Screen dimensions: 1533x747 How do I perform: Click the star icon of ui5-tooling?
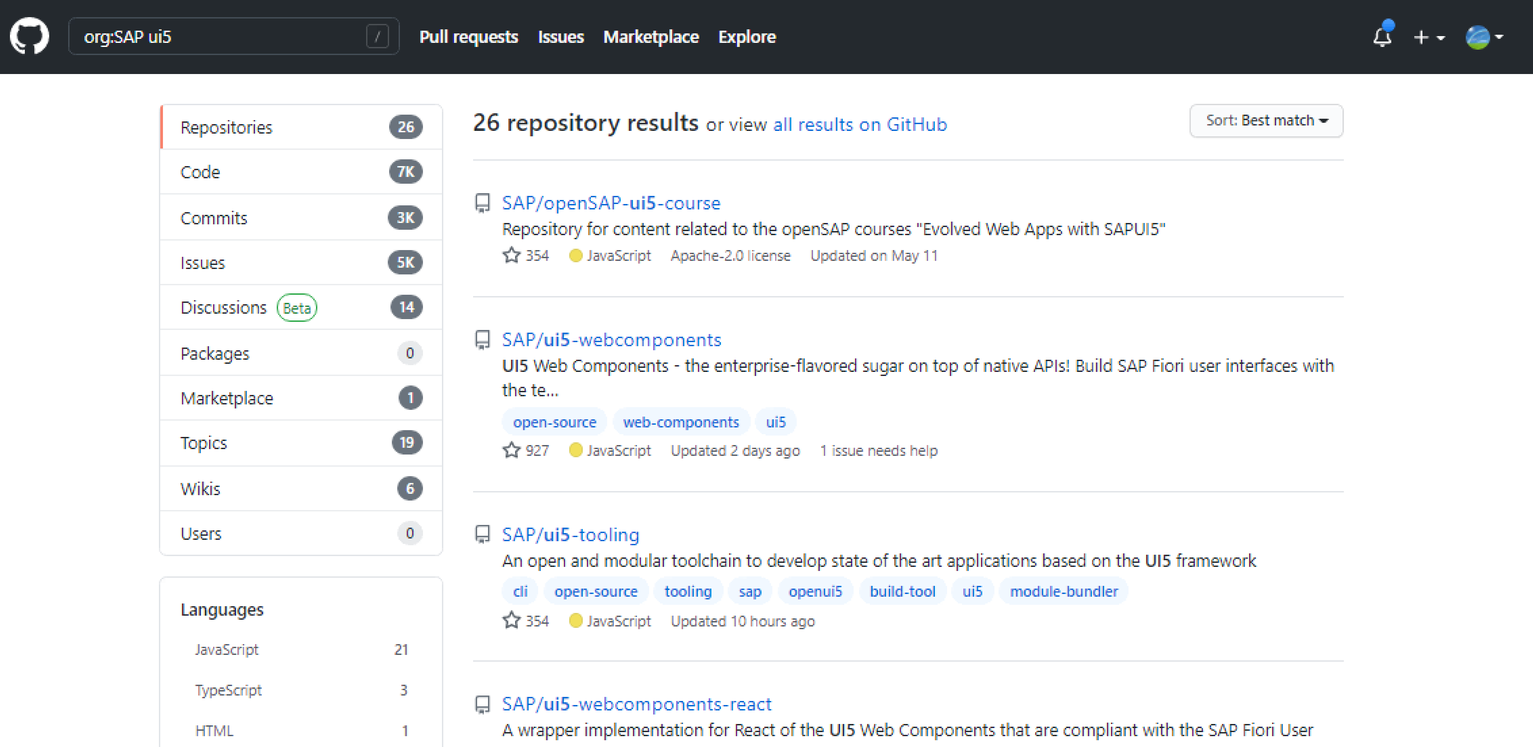[511, 621]
